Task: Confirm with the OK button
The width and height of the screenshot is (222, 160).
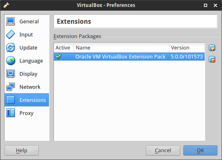Action: coord(200,151)
